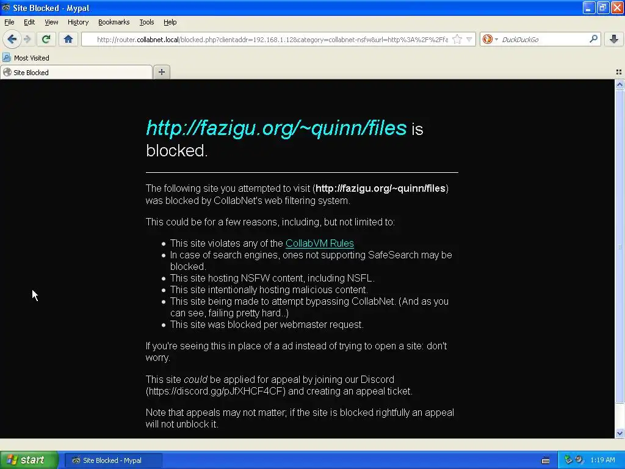Open the Downloads arrow button
625x469 pixels.
tap(614, 39)
